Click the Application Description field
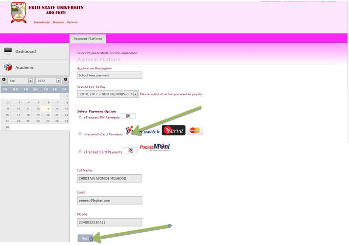This screenshot has width=349, height=245. point(110,75)
